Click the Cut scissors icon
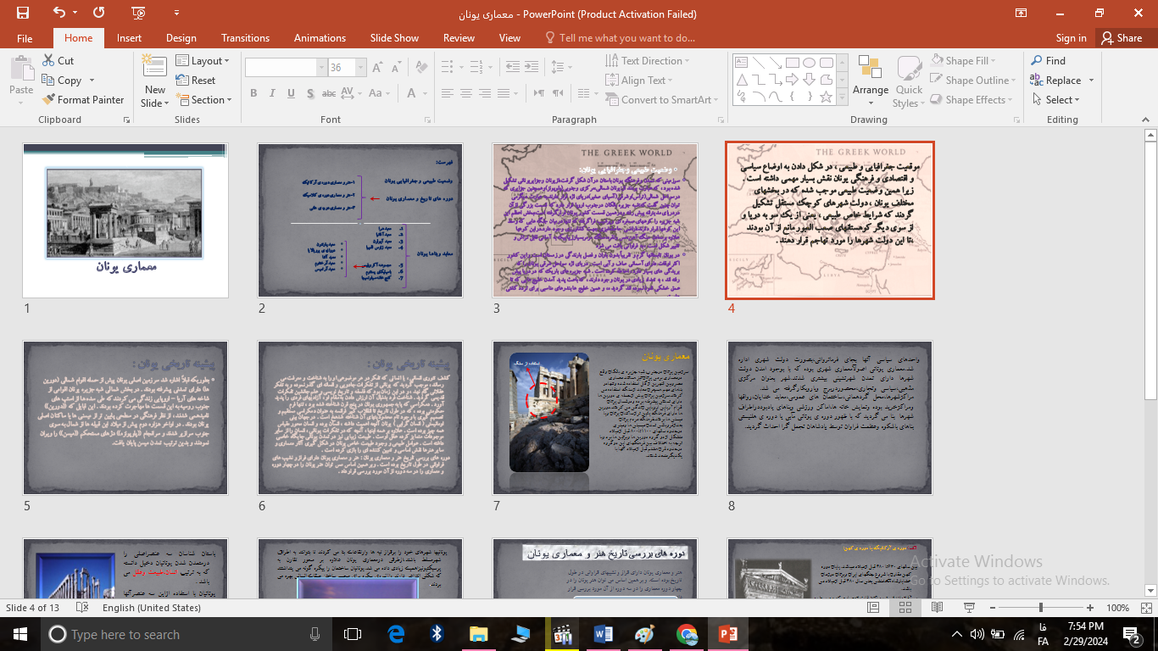 click(48, 61)
